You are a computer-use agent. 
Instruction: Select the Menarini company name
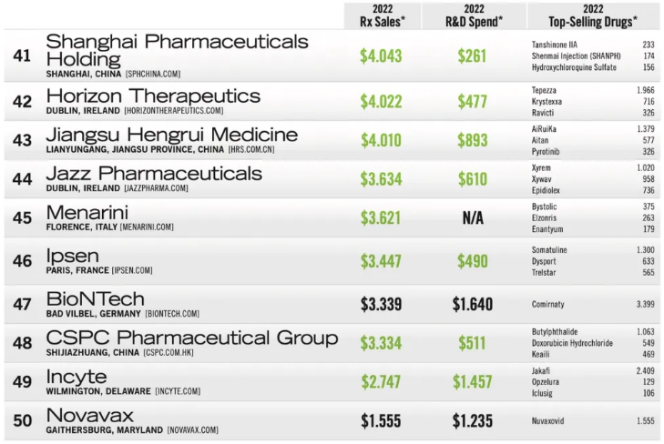point(88,213)
